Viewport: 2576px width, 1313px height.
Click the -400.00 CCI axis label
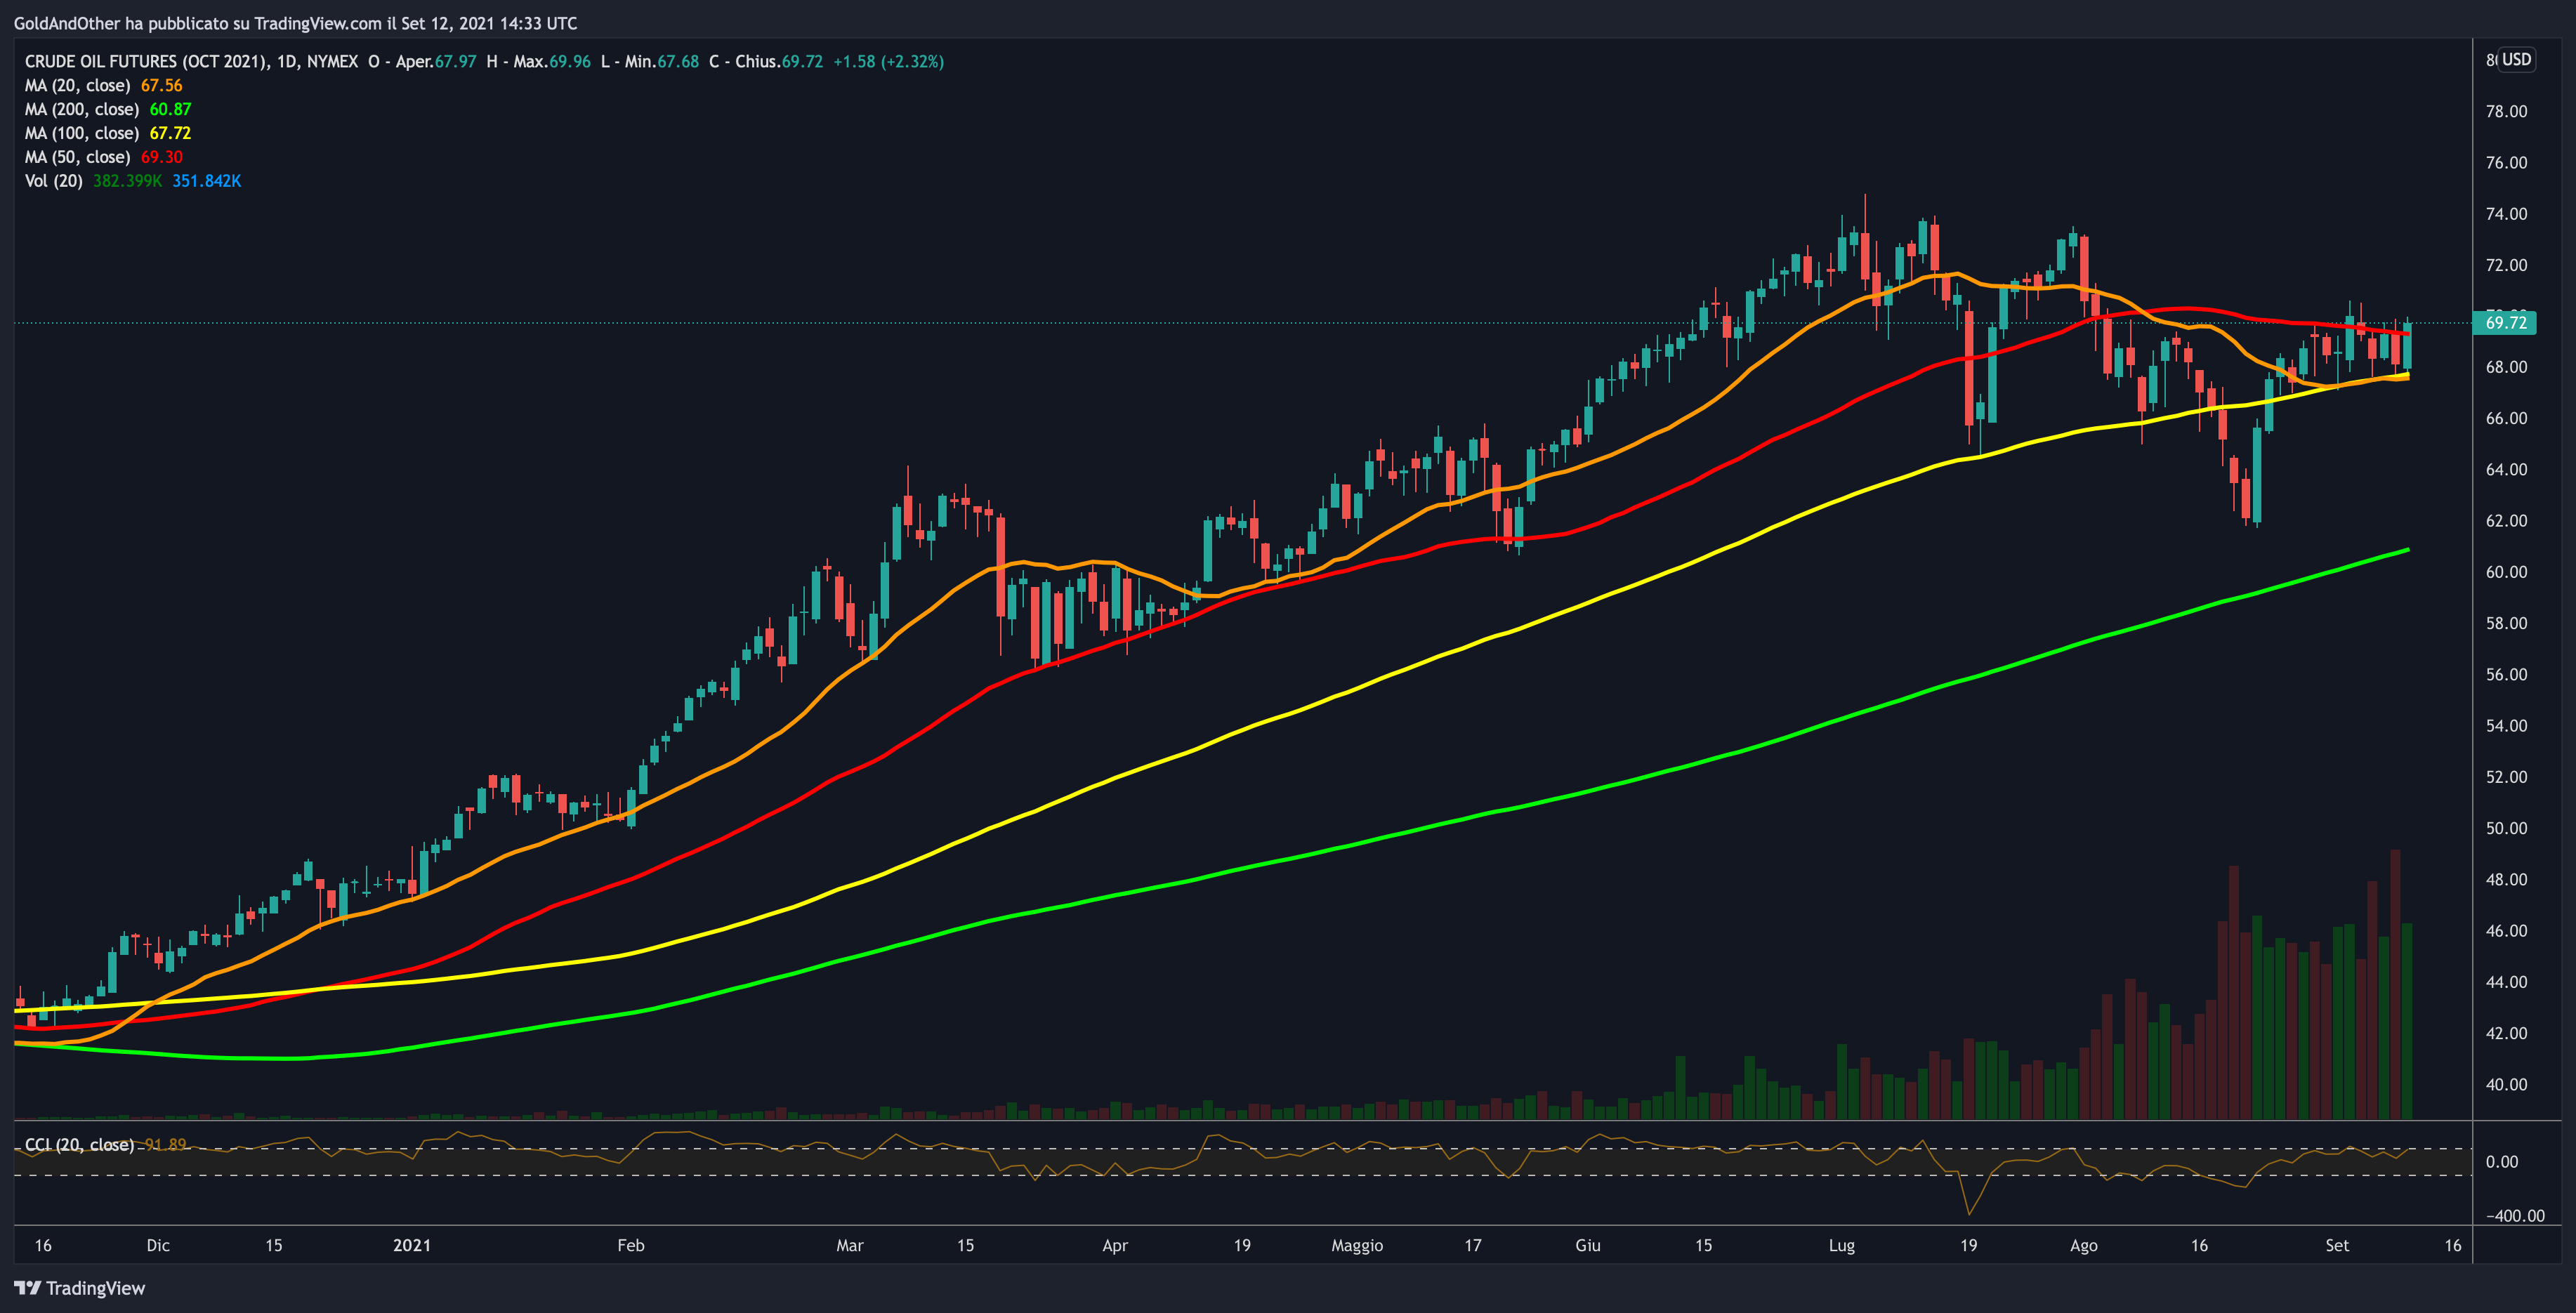(x=2515, y=1216)
